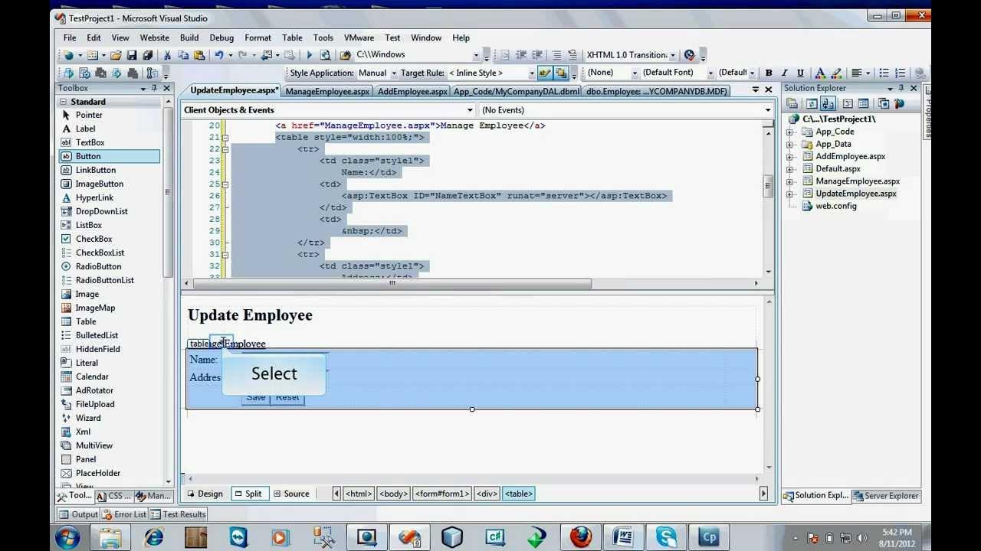Click the <body> tag navigator button

tap(393, 494)
